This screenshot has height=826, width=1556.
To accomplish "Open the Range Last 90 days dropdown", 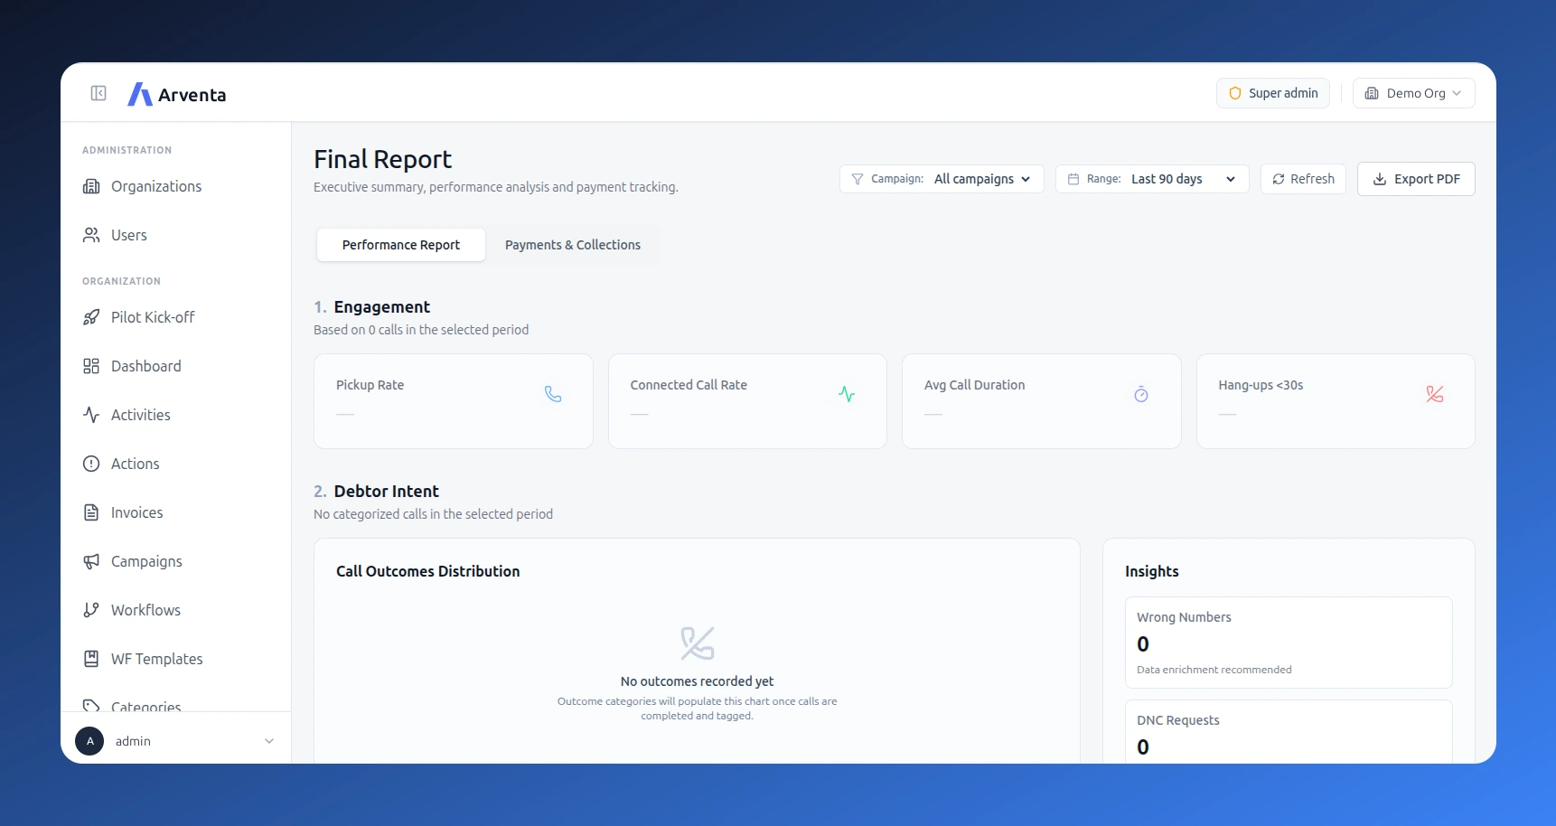I will click(x=1152, y=179).
